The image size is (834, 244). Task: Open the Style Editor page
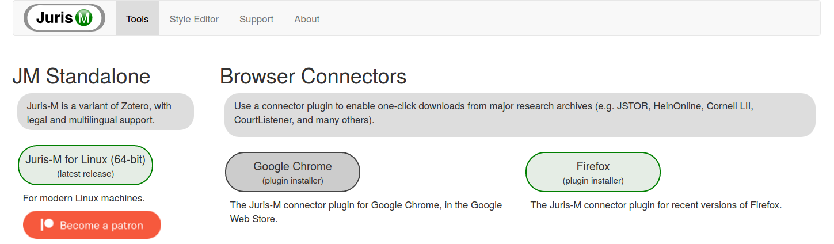click(x=194, y=19)
